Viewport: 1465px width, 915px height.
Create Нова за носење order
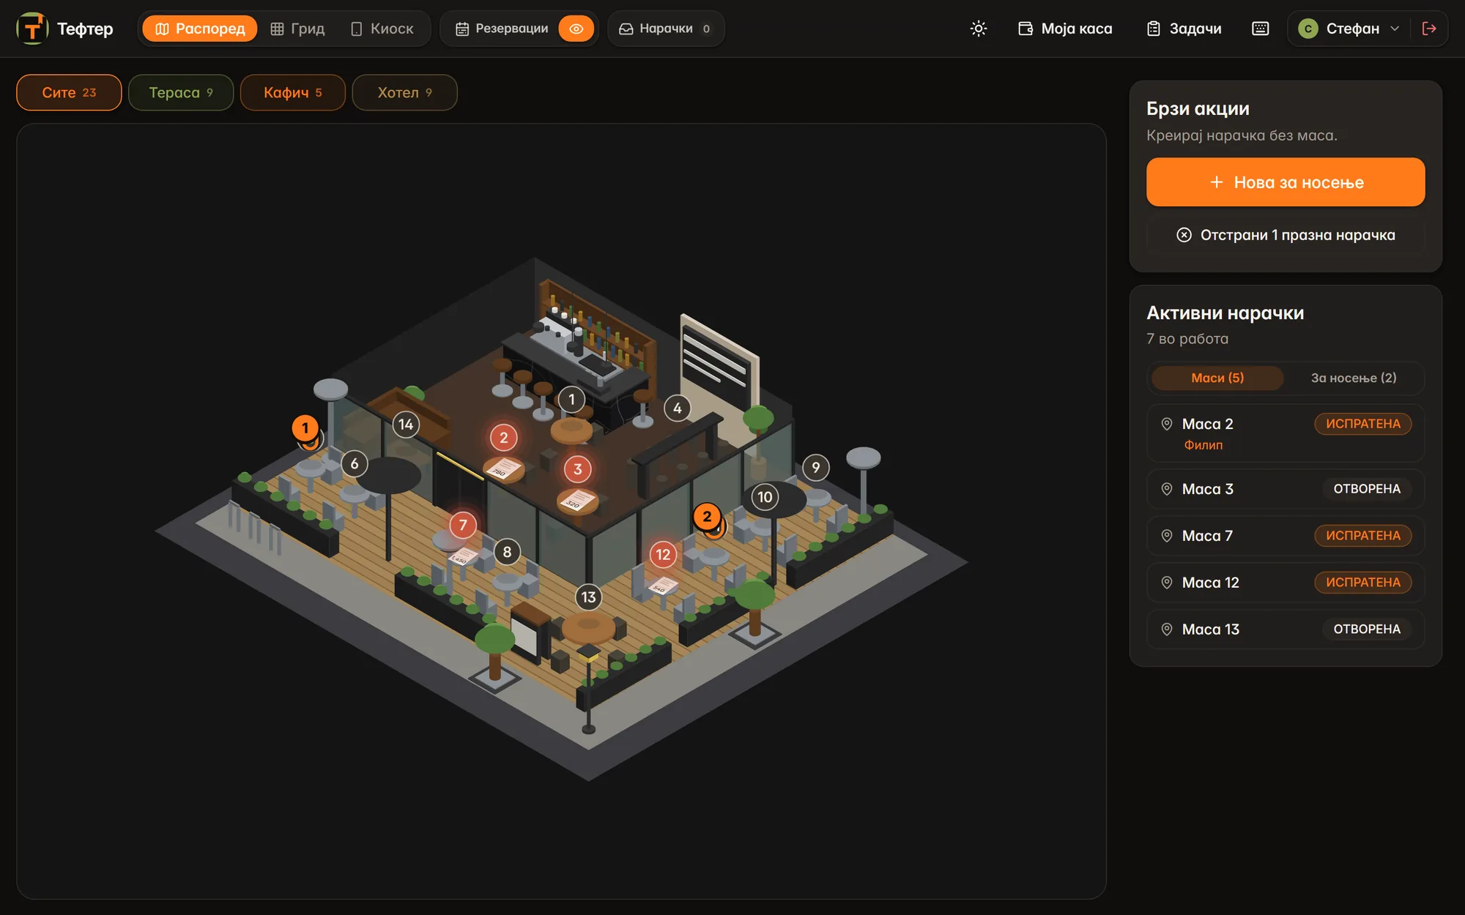click(1286, 182)
